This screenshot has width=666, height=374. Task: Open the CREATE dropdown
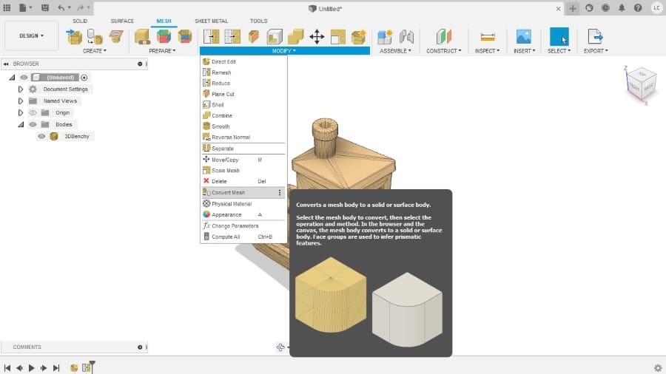pyautogui.click(x=94, y=51)
